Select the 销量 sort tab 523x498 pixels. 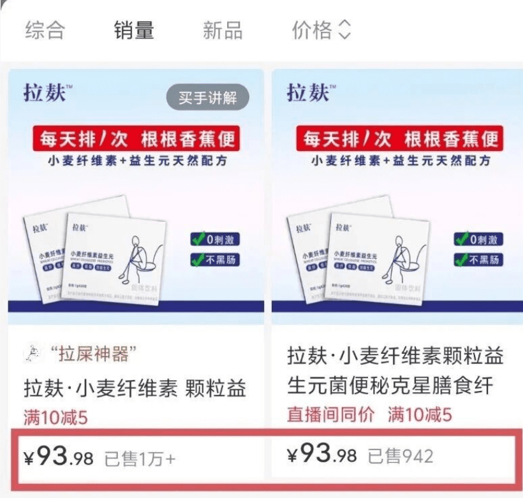tap(134, 30)
